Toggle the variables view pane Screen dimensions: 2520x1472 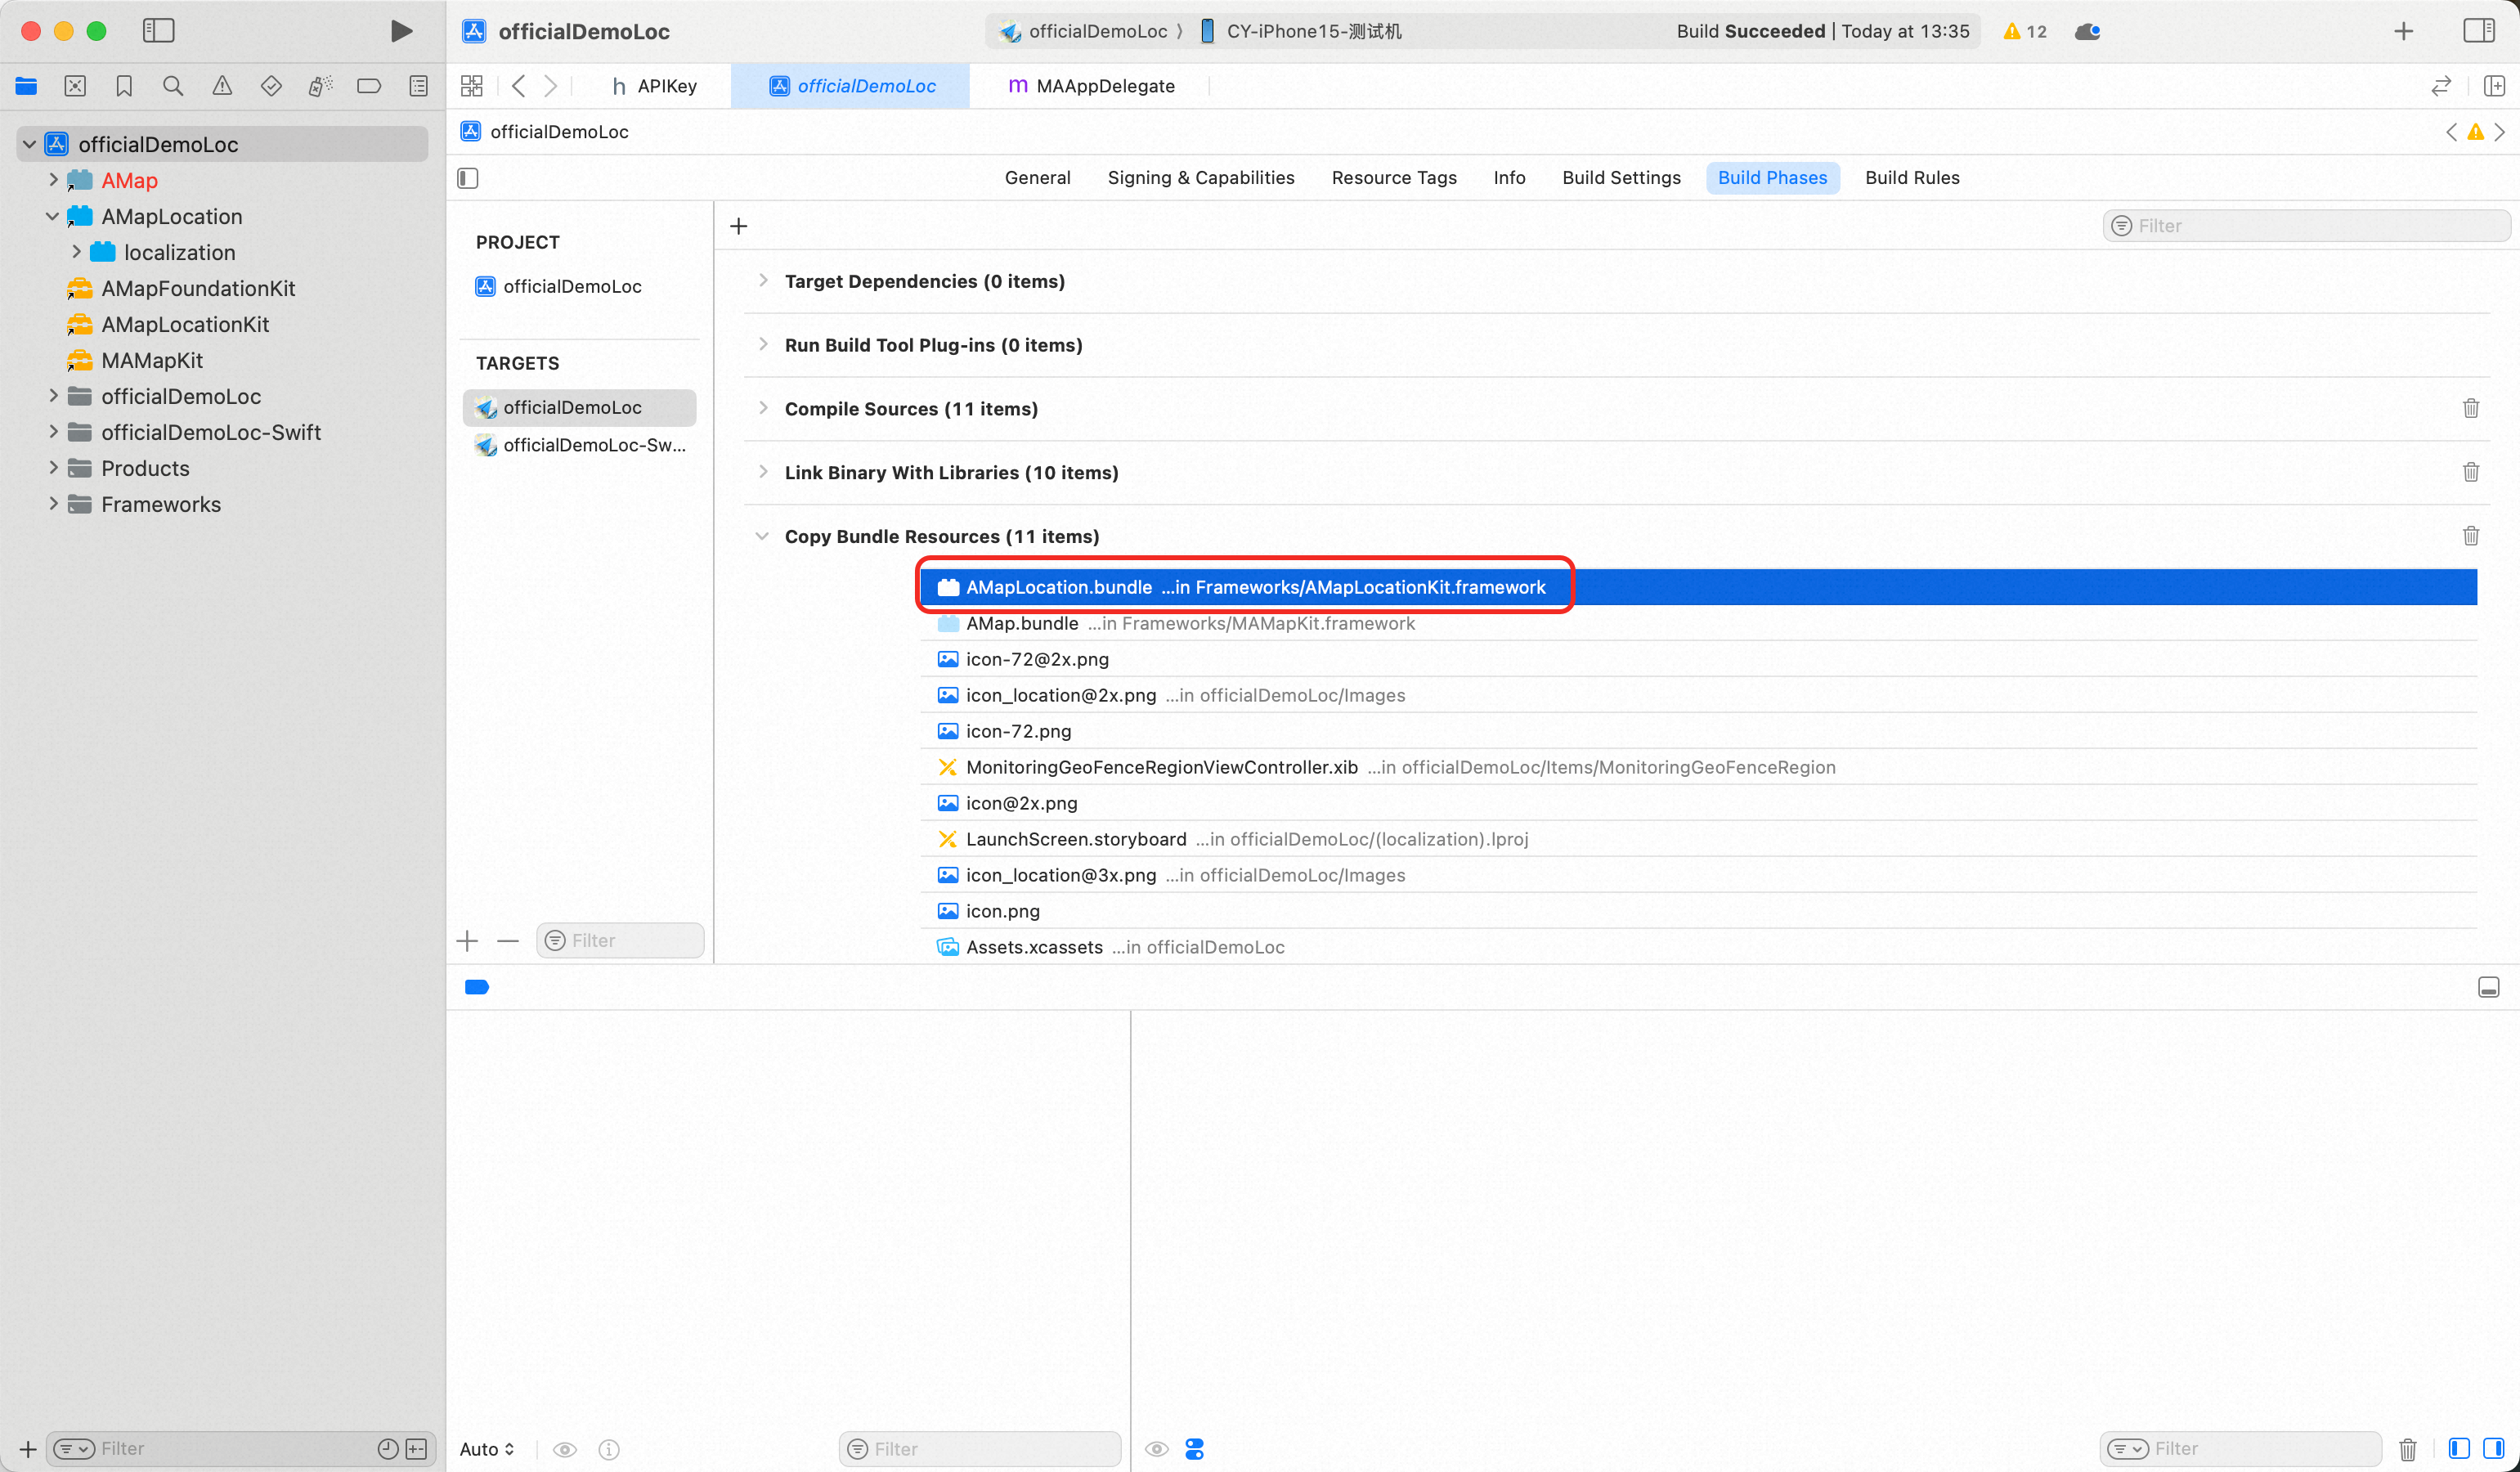coord(2459,1448)
